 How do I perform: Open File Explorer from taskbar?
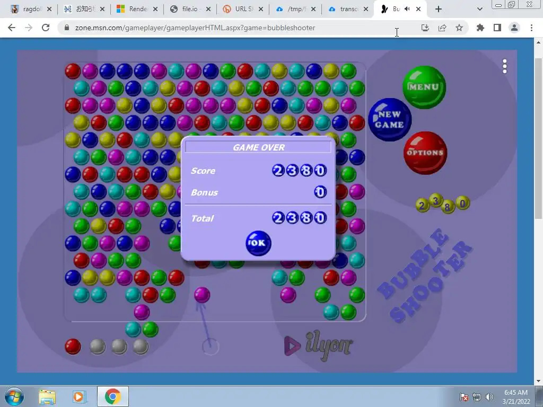click(47, 396)
